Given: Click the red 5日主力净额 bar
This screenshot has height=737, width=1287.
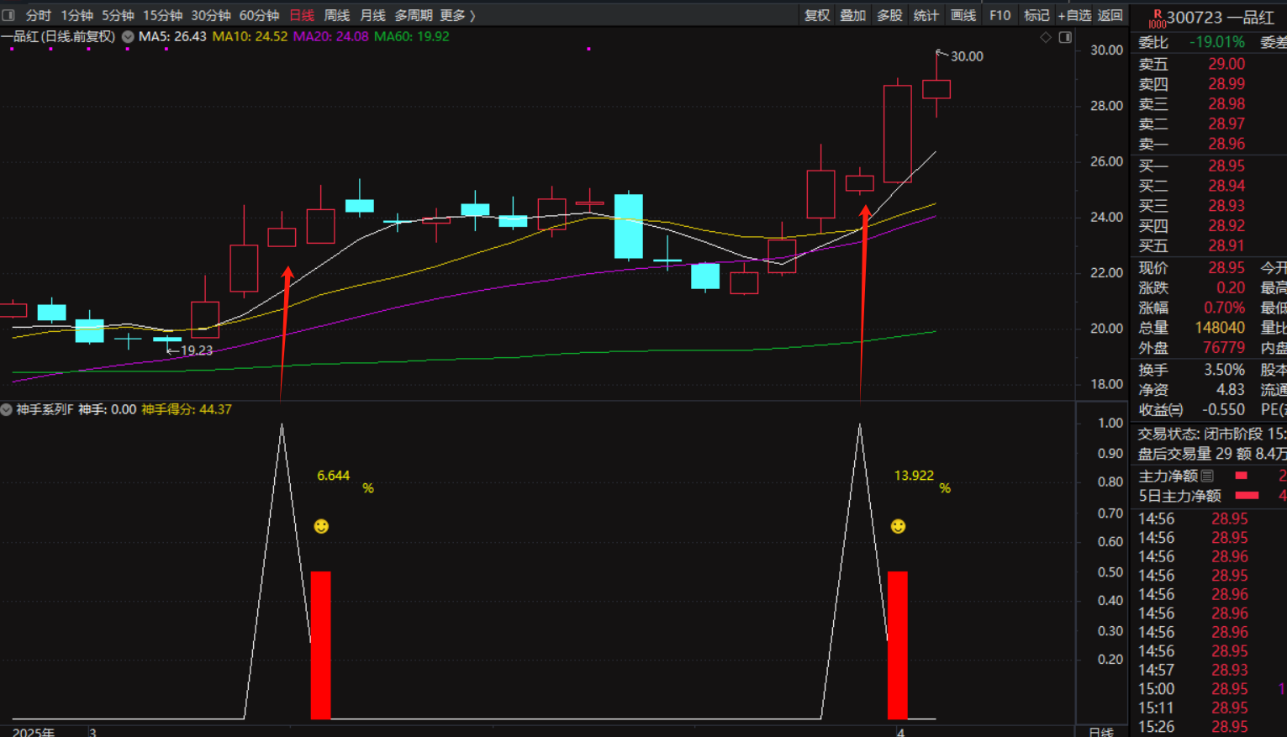Looking at the screenshot, I should pyautogui.click(x=1247, y=496).
